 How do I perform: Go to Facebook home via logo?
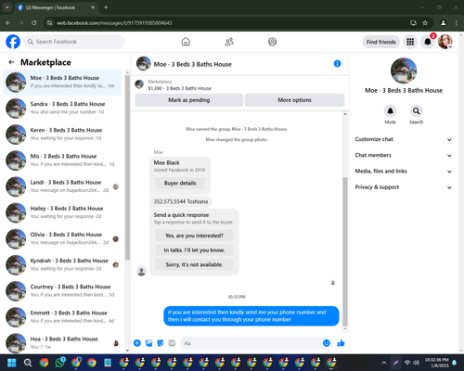pyautogui.click(x=13, y=42)
